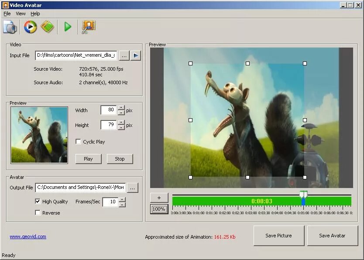Click the media player toolbar icon

[30, 27]
